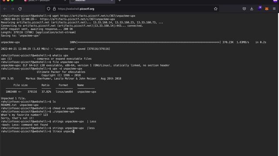Image resolution: width=279 pixels, height=156 pixels.
Task: Click the '37.82%' ratio value
Action: tap(46, 92)
